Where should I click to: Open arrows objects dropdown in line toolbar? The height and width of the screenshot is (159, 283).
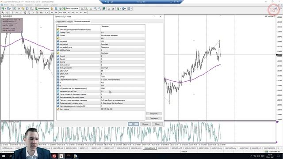(x=46, y=13)
